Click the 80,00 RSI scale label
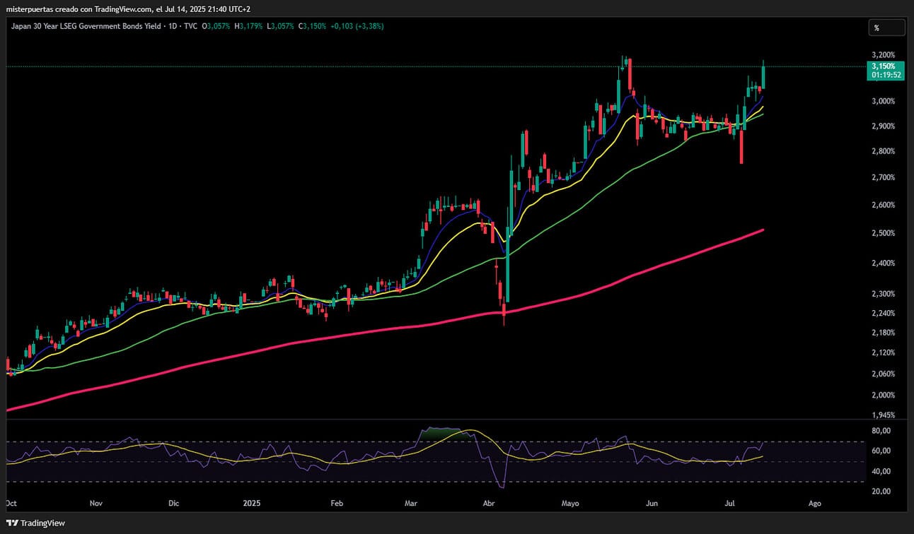The image size is (914, 534). (882, 430)
